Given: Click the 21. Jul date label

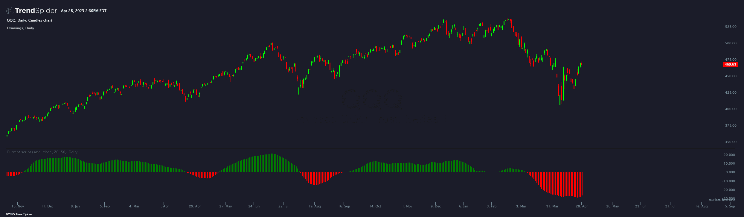Looking at the screenshot, I should point(670,206).
